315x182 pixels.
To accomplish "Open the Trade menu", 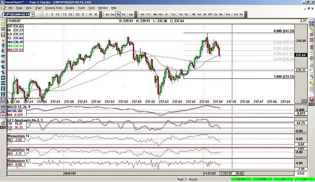I will click(81, 8).
